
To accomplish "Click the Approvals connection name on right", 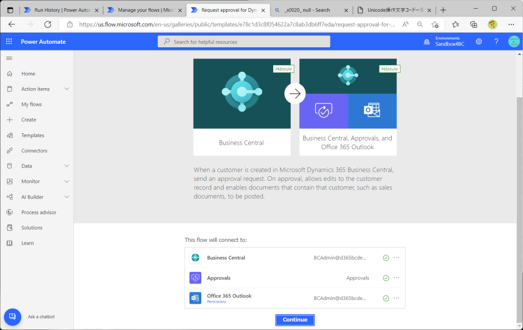I will tap(358, 278).
